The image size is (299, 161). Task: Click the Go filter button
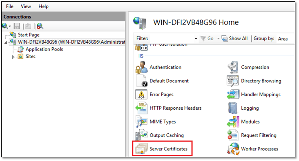coord(207,38)
